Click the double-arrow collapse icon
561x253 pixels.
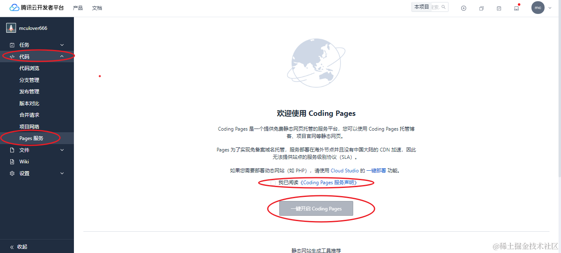[12, 247]
